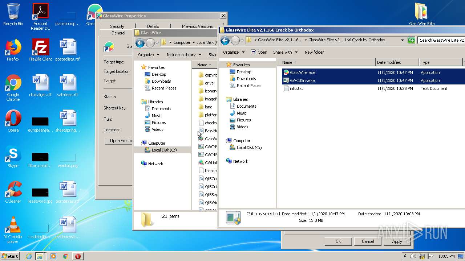Open Chrome from the taskbar
465x261 pixels.
[65, 256]
